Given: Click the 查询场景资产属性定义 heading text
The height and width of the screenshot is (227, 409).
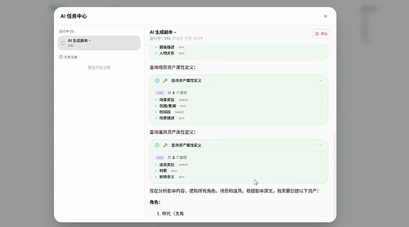Looking at the screenshot, I should [172, 68].
